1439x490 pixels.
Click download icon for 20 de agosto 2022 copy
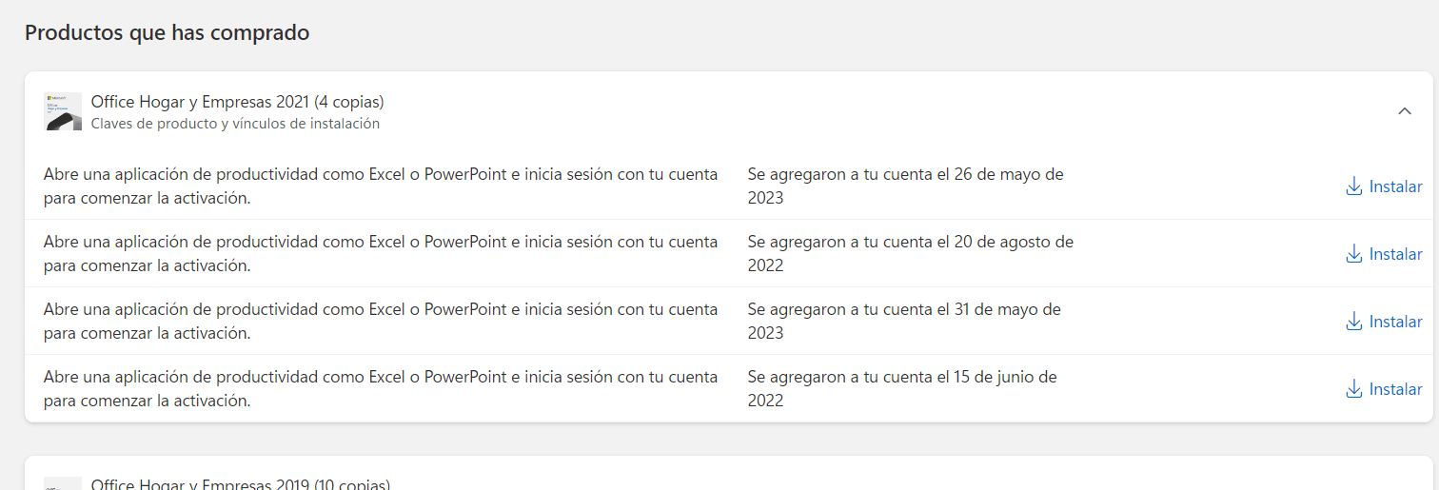(x=1353, y=254)
